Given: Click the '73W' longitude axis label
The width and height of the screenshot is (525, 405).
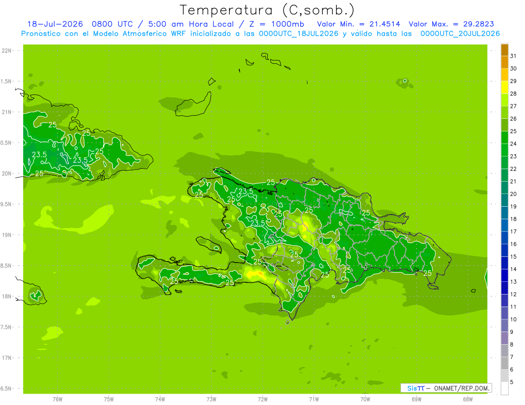Looking at the screenshot, I should point(211,399).
